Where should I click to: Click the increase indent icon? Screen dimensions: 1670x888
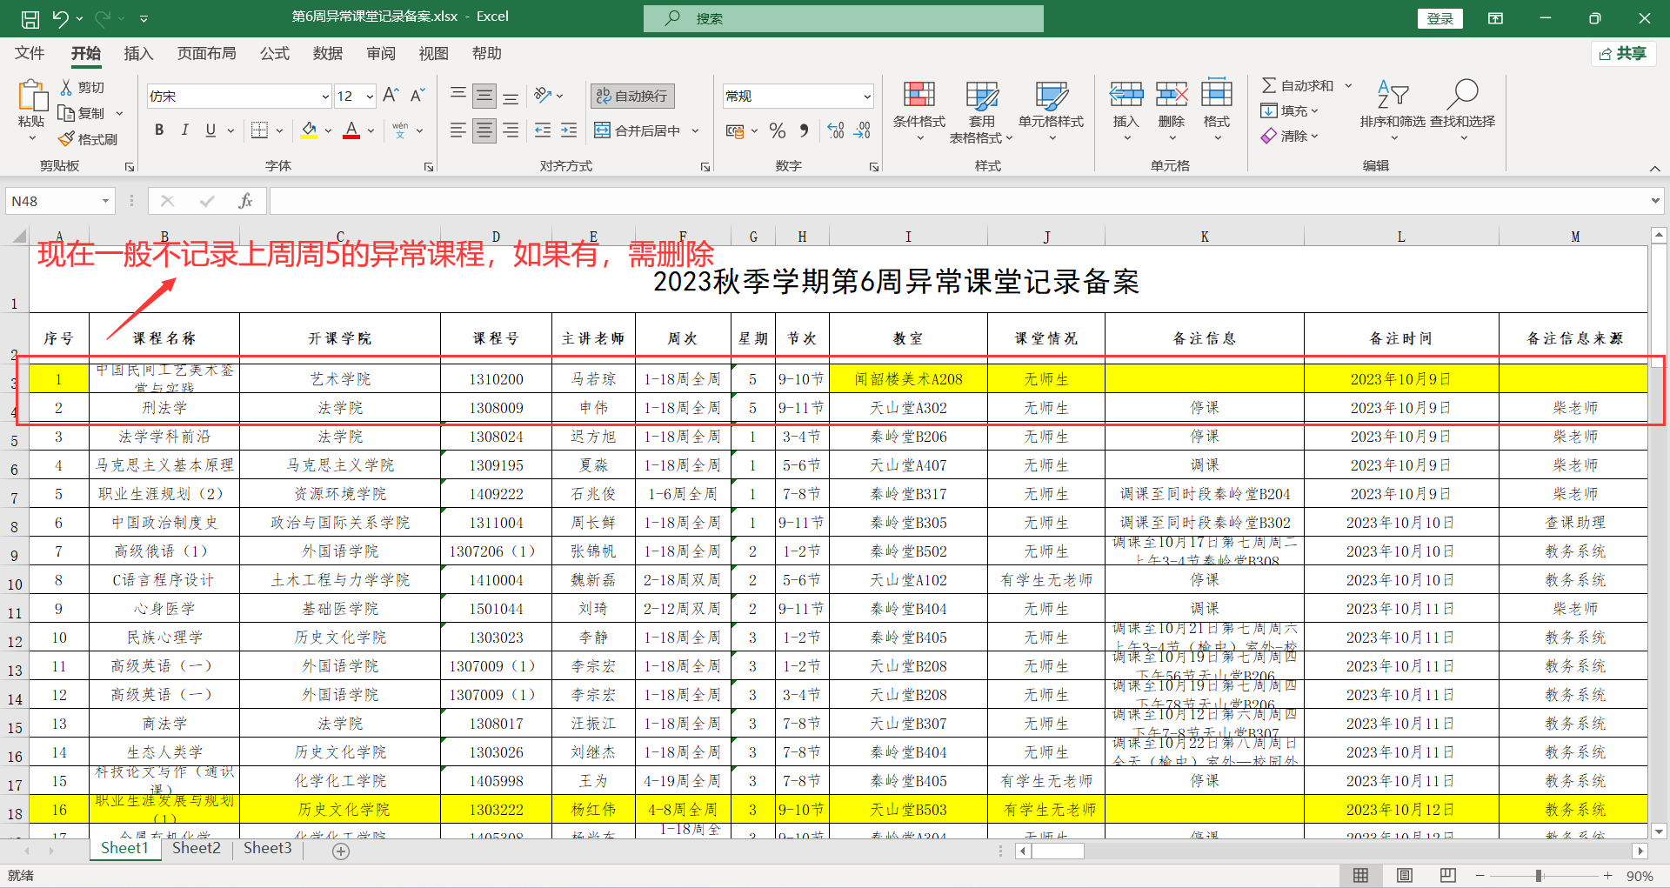pyautogui.click(x=569, y=130)
